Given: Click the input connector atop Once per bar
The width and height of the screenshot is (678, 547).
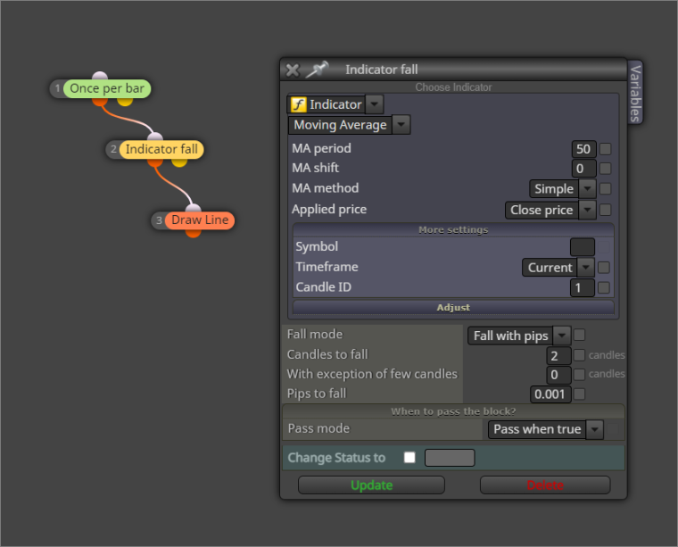Looking at the screenshot, I should [100, 76].
